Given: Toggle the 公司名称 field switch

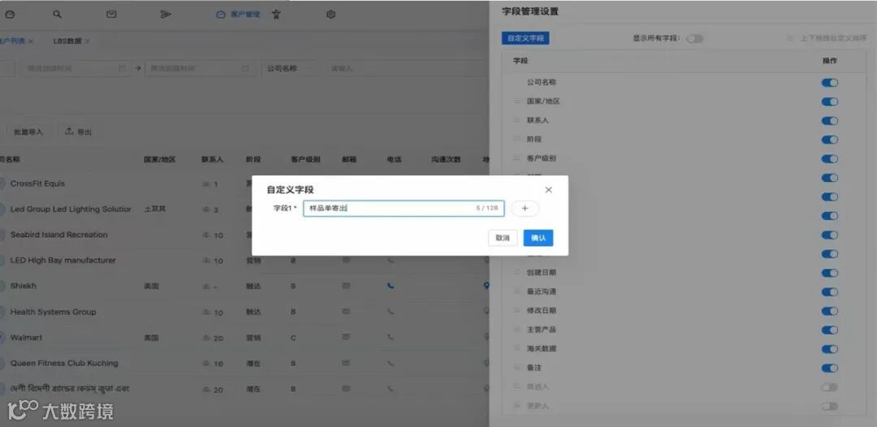Looking at the screenshot, I should (x=829, y=83).
